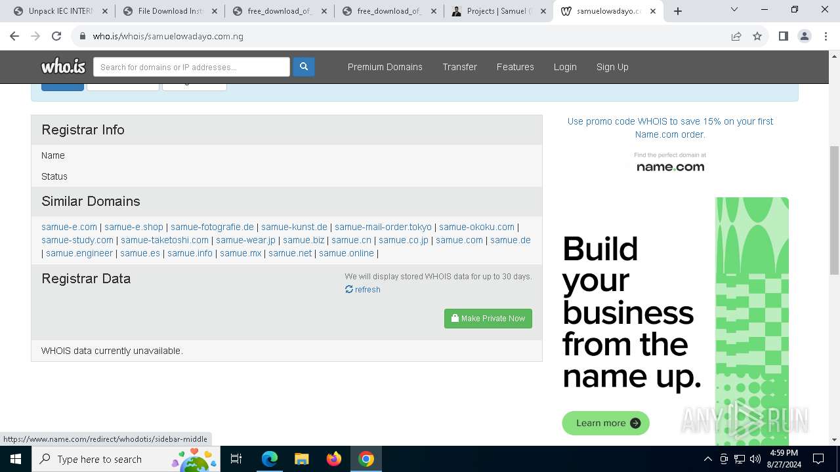This screenshot has width=840, height=472.
Task: Close the File Download Inst tab
Action: point(215,11)
